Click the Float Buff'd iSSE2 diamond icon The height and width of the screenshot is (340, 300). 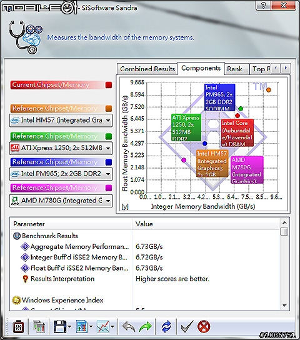25,268
